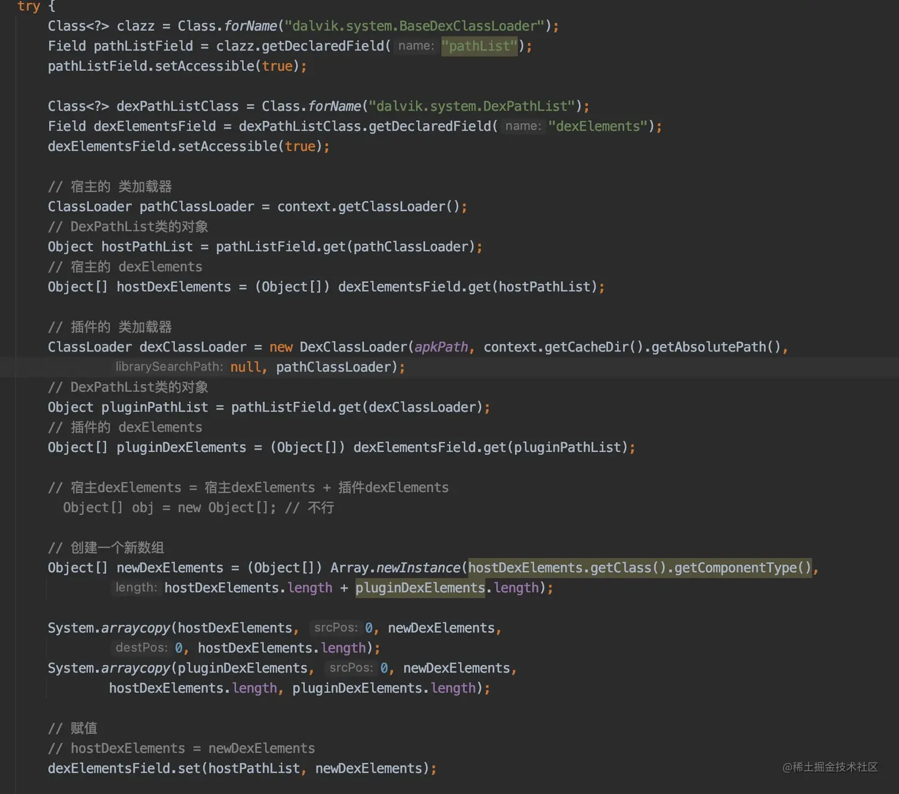
Task: Click second System.arraycopy(pluginDexElements call
Action: click(x=178, y=668)
